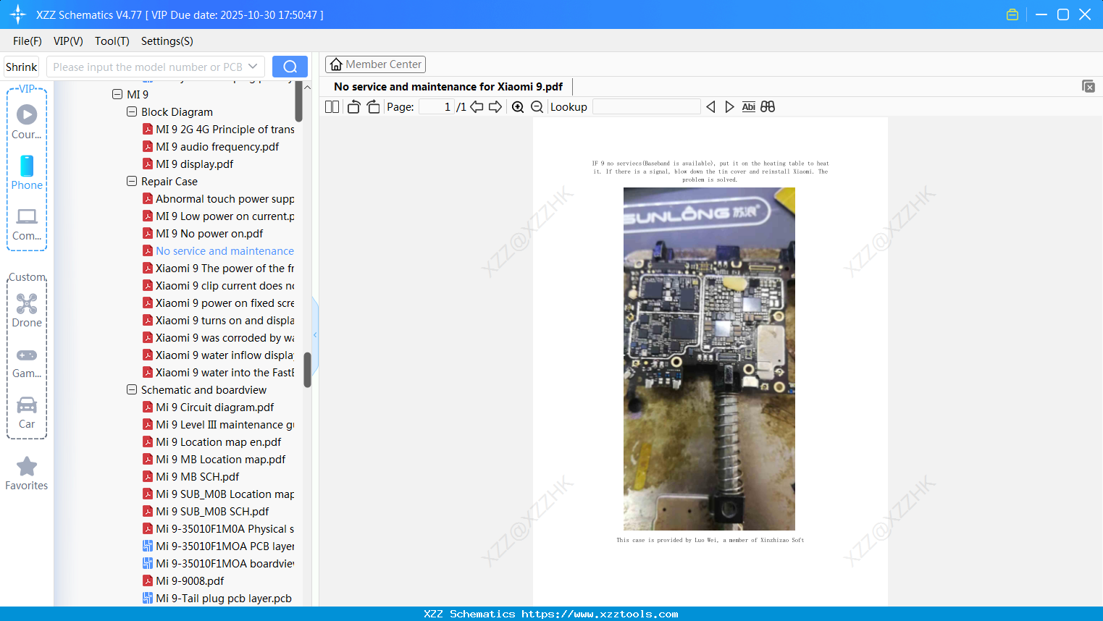The image size is (1103, 621).
Task: Collapse the left tree panel handle
Action: (315, 335)
